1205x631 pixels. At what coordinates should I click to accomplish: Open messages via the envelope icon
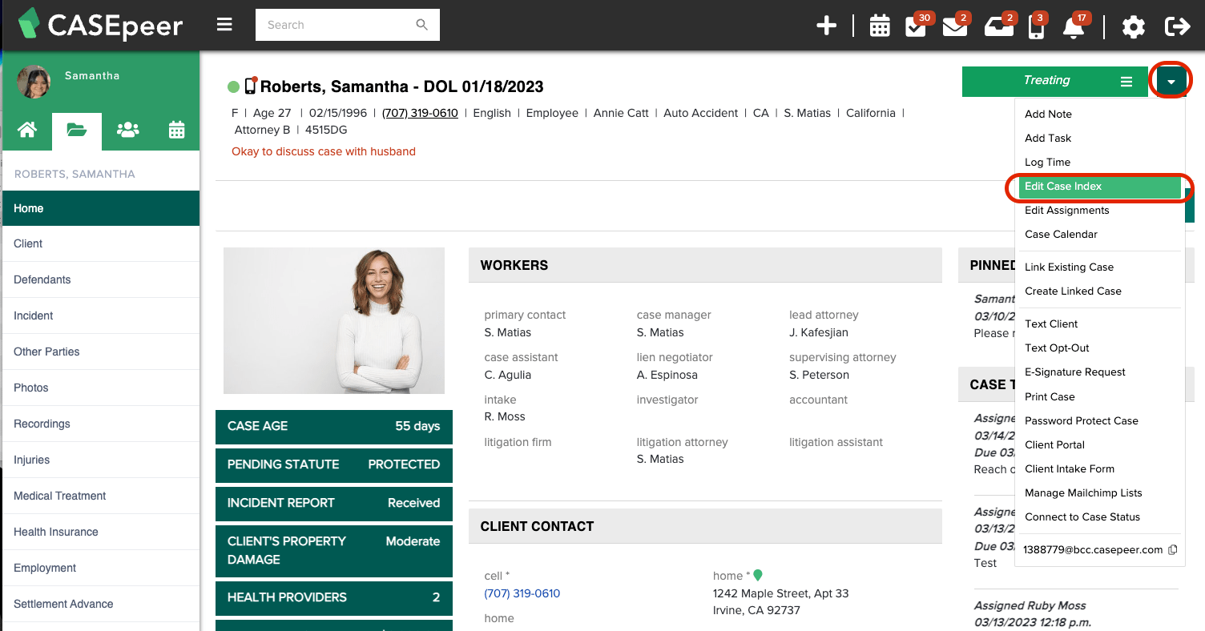point(956,26)
